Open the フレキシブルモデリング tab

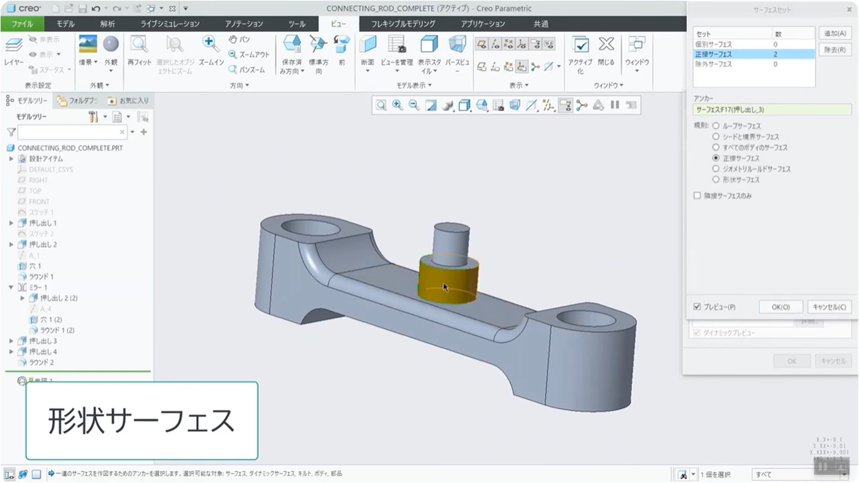[x=403, y=24]
